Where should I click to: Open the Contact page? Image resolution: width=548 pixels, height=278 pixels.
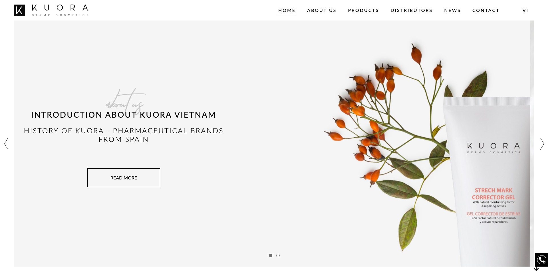486,10
